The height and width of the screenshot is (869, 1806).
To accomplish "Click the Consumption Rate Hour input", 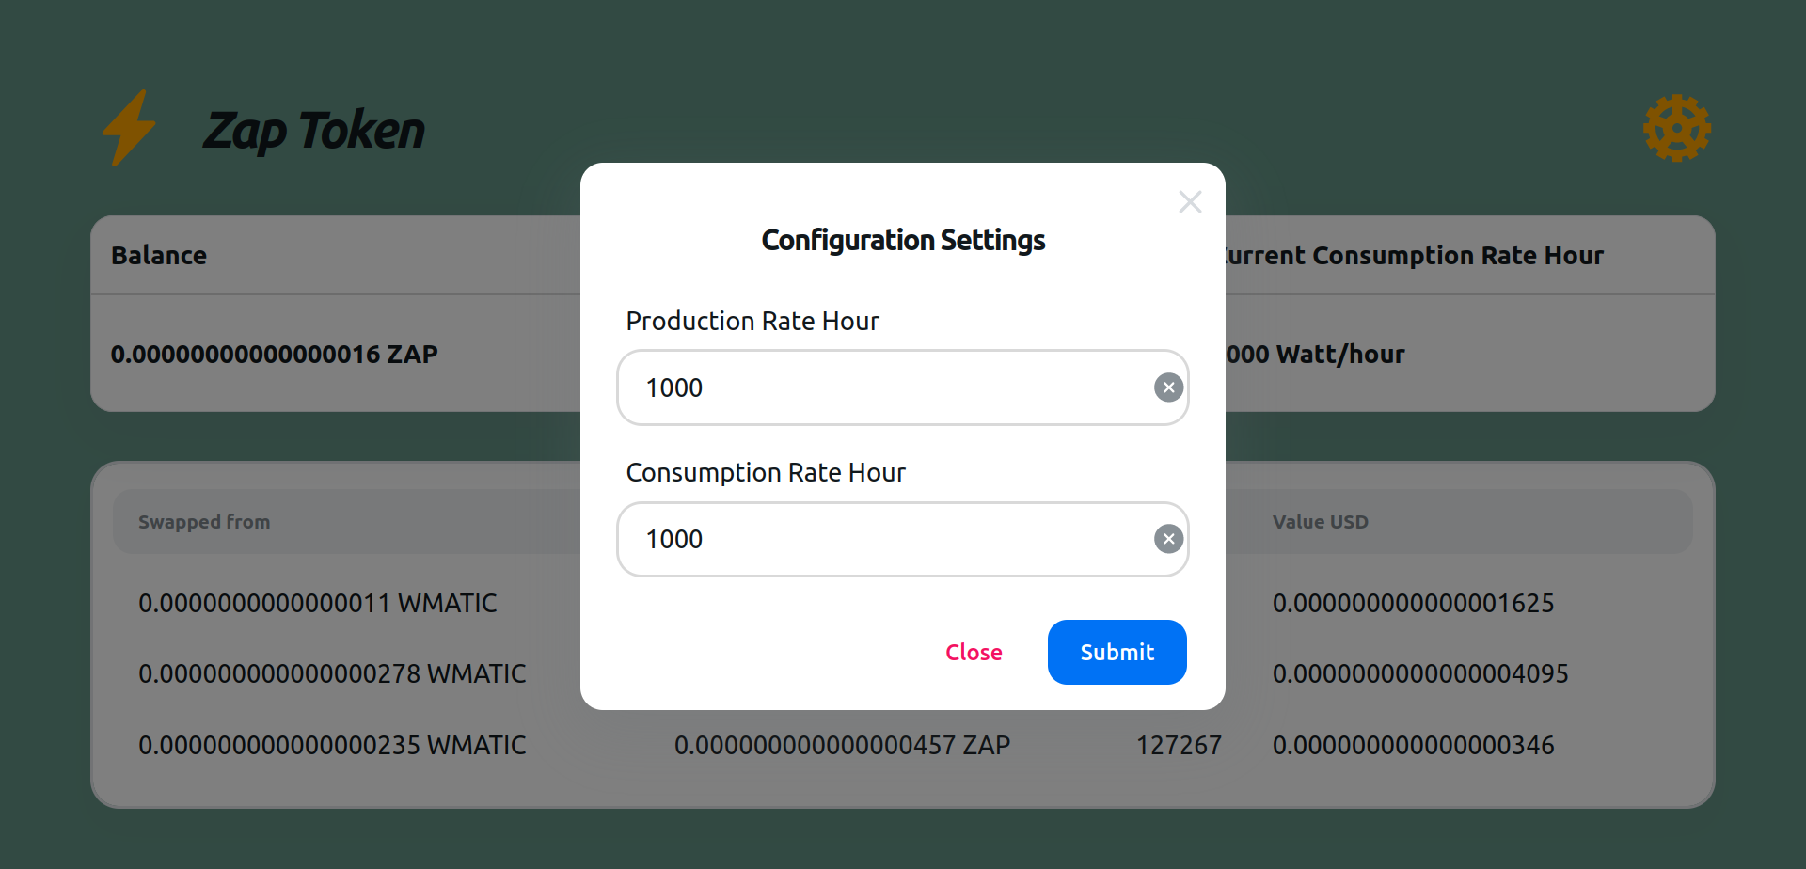I will pyautogui.click(x=884, y=539).
